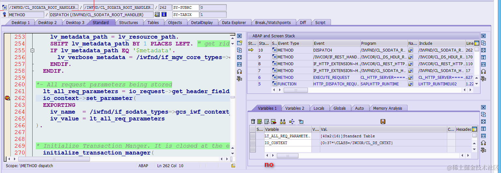Select row button of the empty variable row
The height and width of the screenshot is (173, 501).
pos(252,149)
